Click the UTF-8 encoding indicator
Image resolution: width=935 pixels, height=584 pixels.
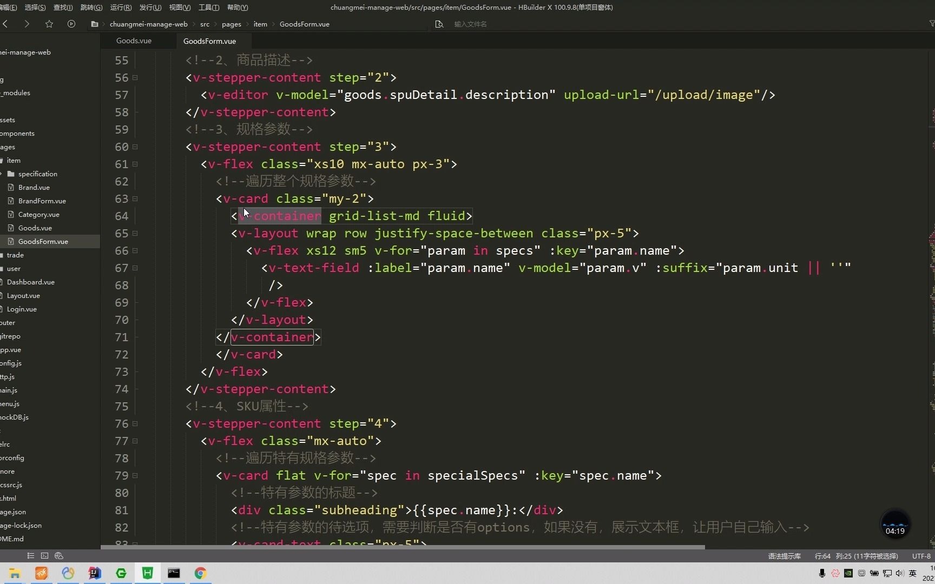921,556
